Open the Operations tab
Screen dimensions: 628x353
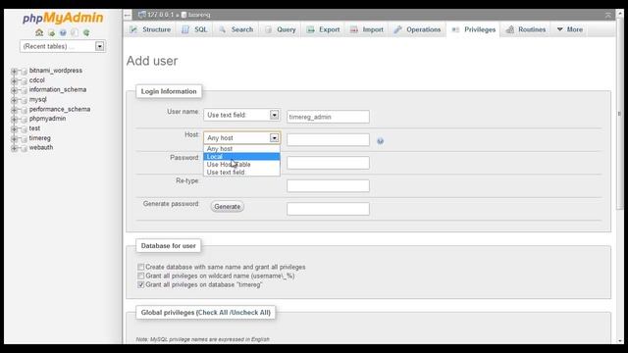(417, 29)
